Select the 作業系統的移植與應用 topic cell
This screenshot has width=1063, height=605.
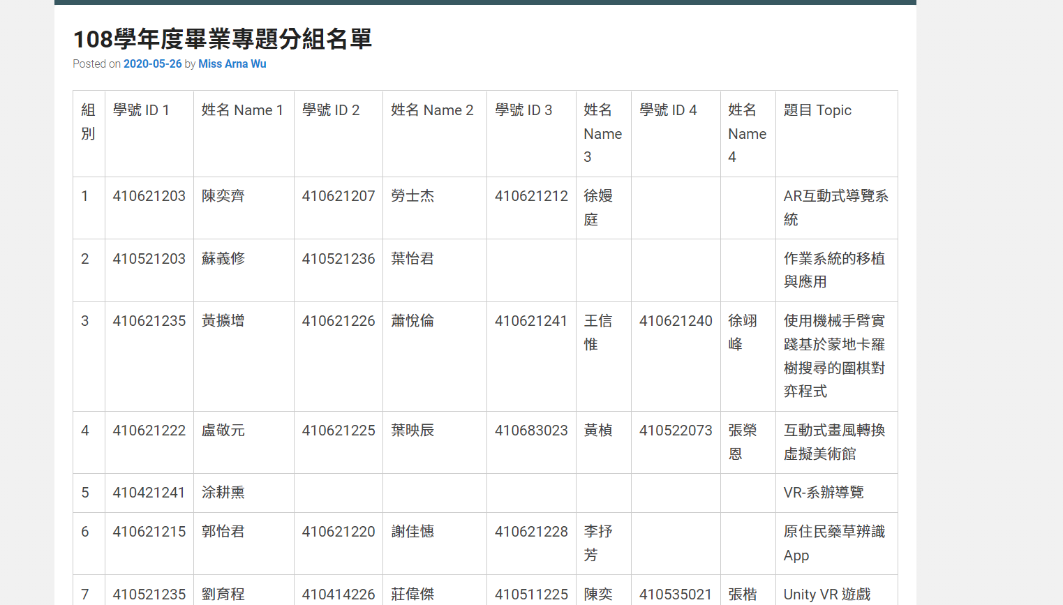point(834,270)
